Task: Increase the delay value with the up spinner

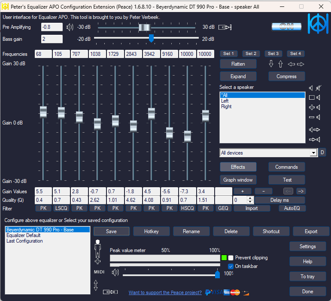Action: click(250, 198)
